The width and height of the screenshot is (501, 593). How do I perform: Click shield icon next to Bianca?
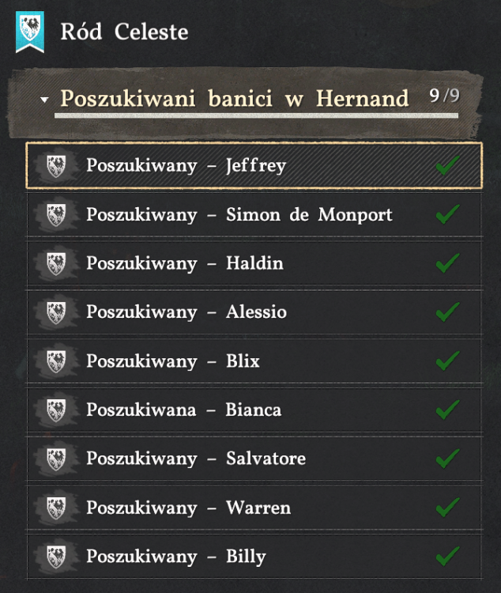point(56,410)
